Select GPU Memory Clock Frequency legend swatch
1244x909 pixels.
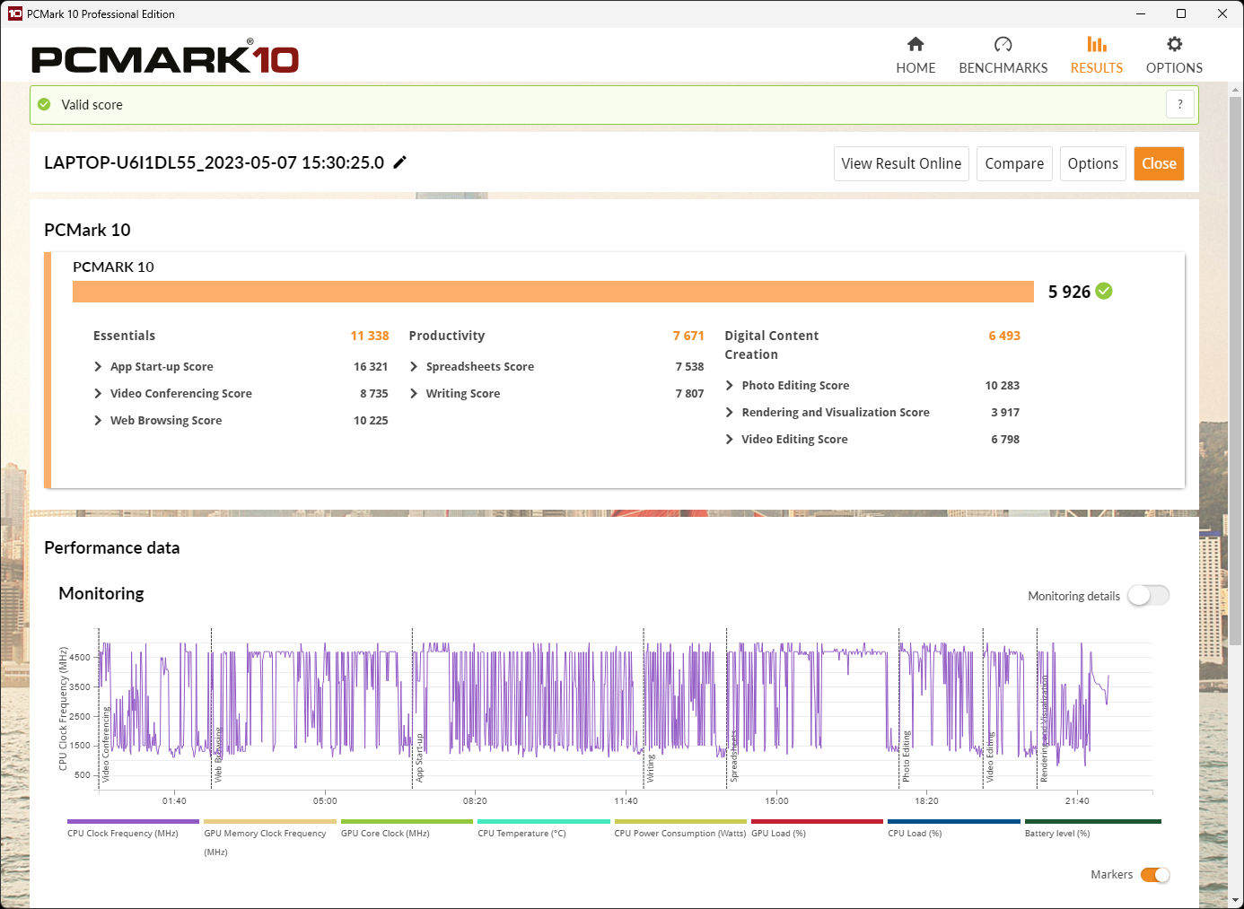[x=270, y=821]
